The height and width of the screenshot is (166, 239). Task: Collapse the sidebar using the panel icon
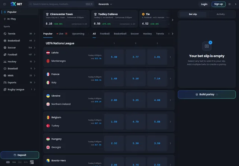(x=4, y=4)
